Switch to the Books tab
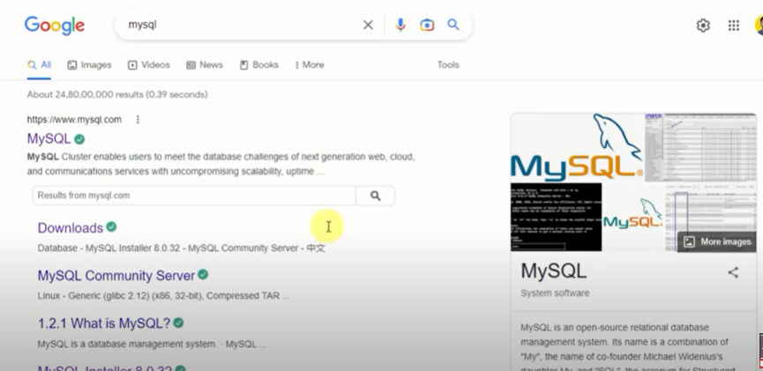Image resolution: width=763 pixels, height=371 pixels. 258,64
